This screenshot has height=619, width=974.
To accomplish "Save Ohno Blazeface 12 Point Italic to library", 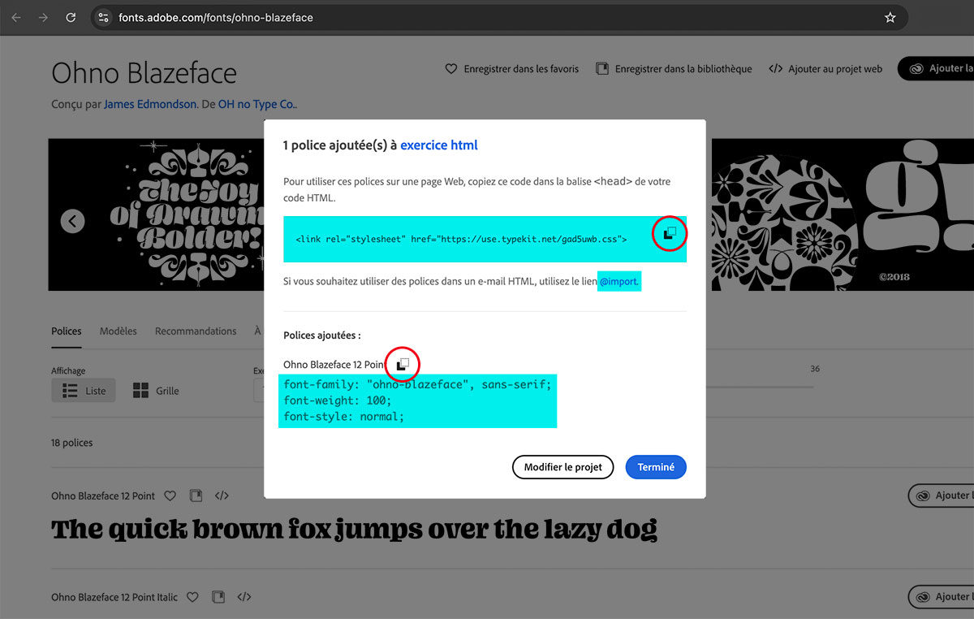I will 218,597.
